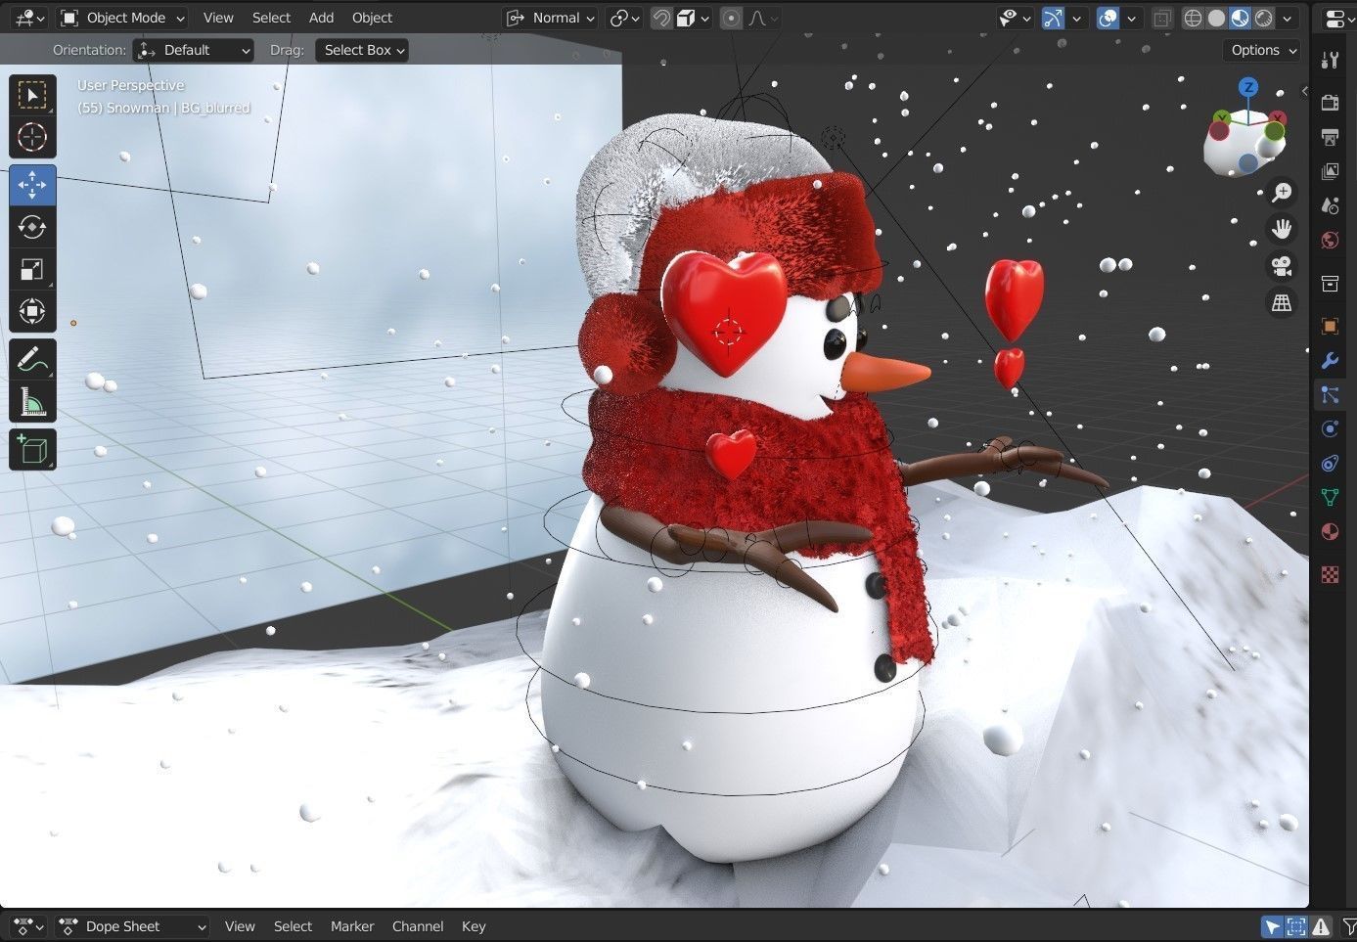Switch to Rendered viewport shading

[1264, 18]
